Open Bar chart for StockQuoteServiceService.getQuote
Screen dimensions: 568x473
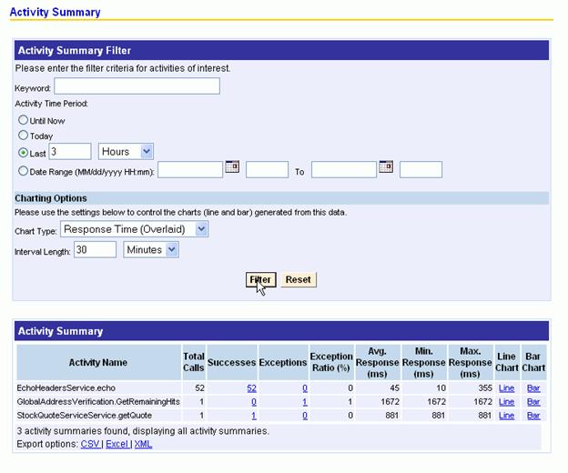point(533,416)
